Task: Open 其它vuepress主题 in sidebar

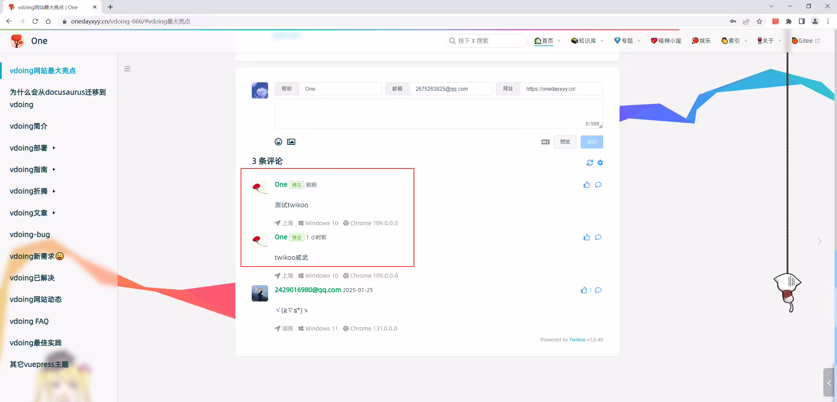Action: [x=39, y=364]
